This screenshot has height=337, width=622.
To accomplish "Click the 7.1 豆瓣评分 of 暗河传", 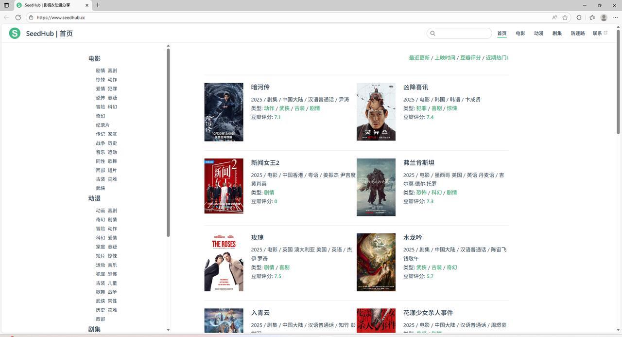I will [277, 117].
